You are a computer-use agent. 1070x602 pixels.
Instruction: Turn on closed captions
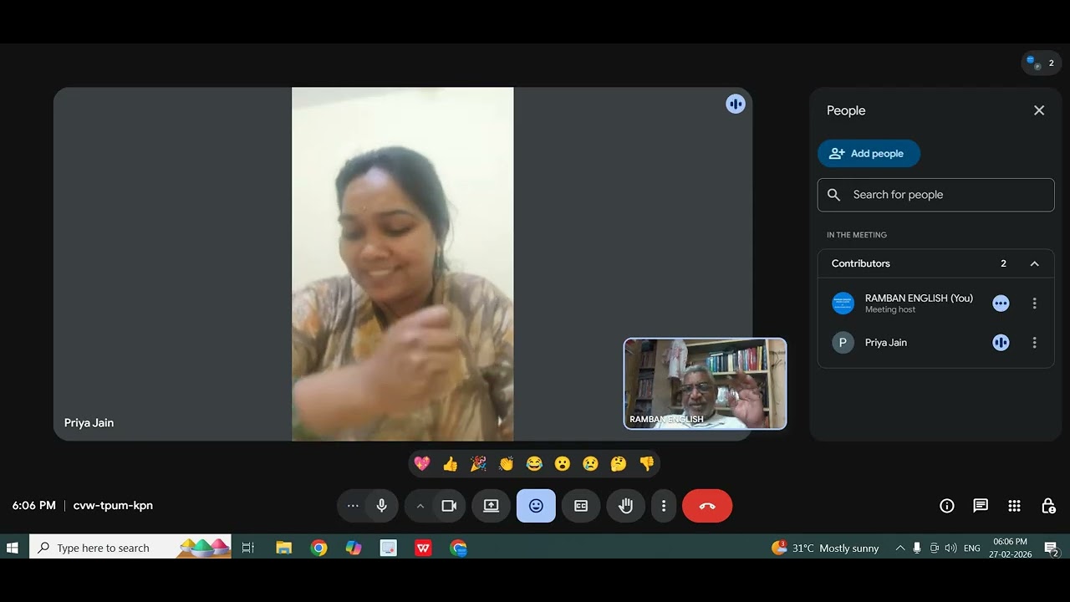[x=581, y=506]
